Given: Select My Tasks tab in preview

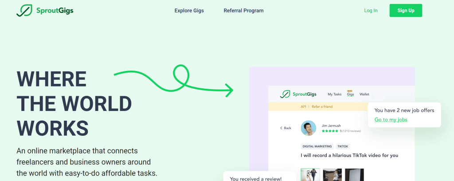Looking at the screenshot, I should tap(334, 94).
